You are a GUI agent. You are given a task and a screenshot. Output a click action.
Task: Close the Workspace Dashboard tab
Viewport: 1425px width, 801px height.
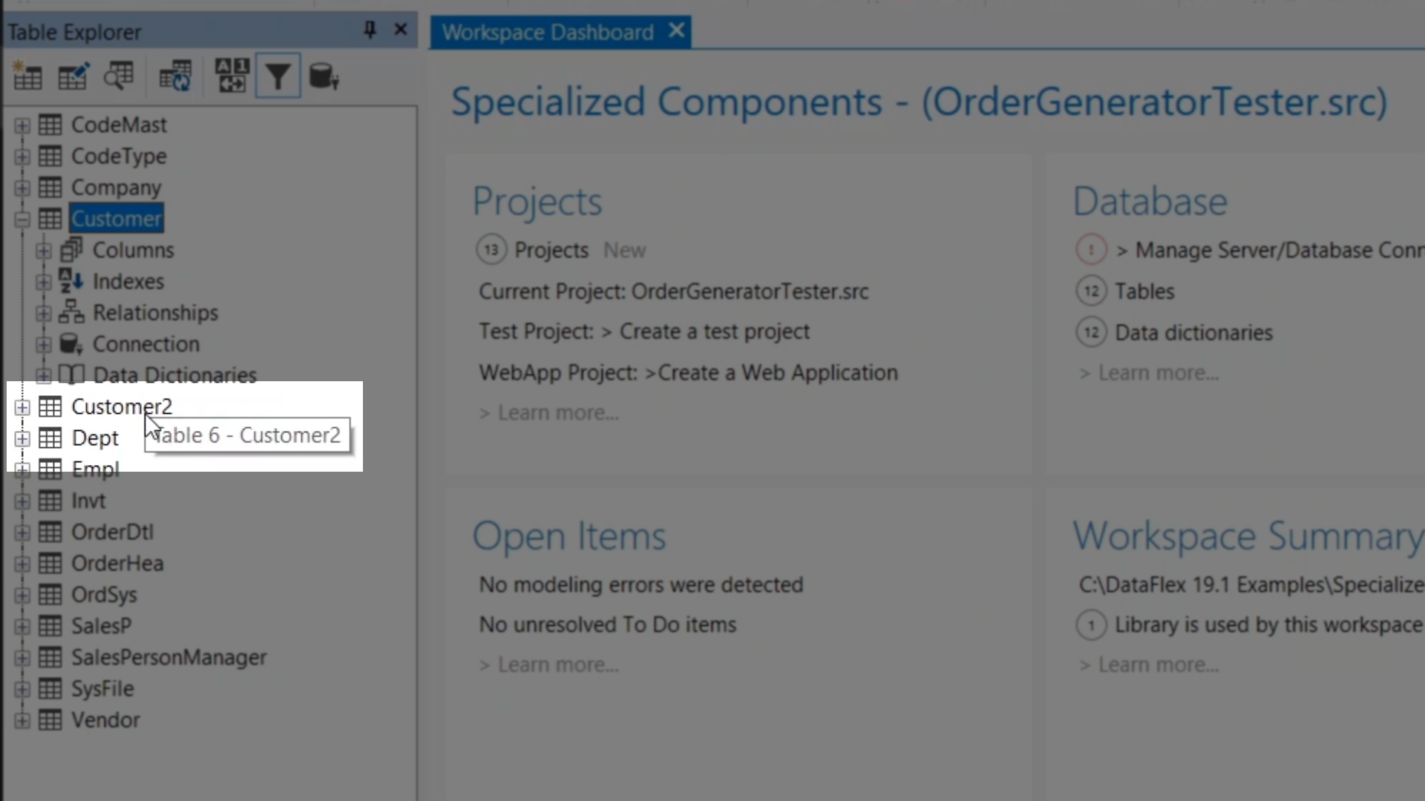tap(676, 31)
